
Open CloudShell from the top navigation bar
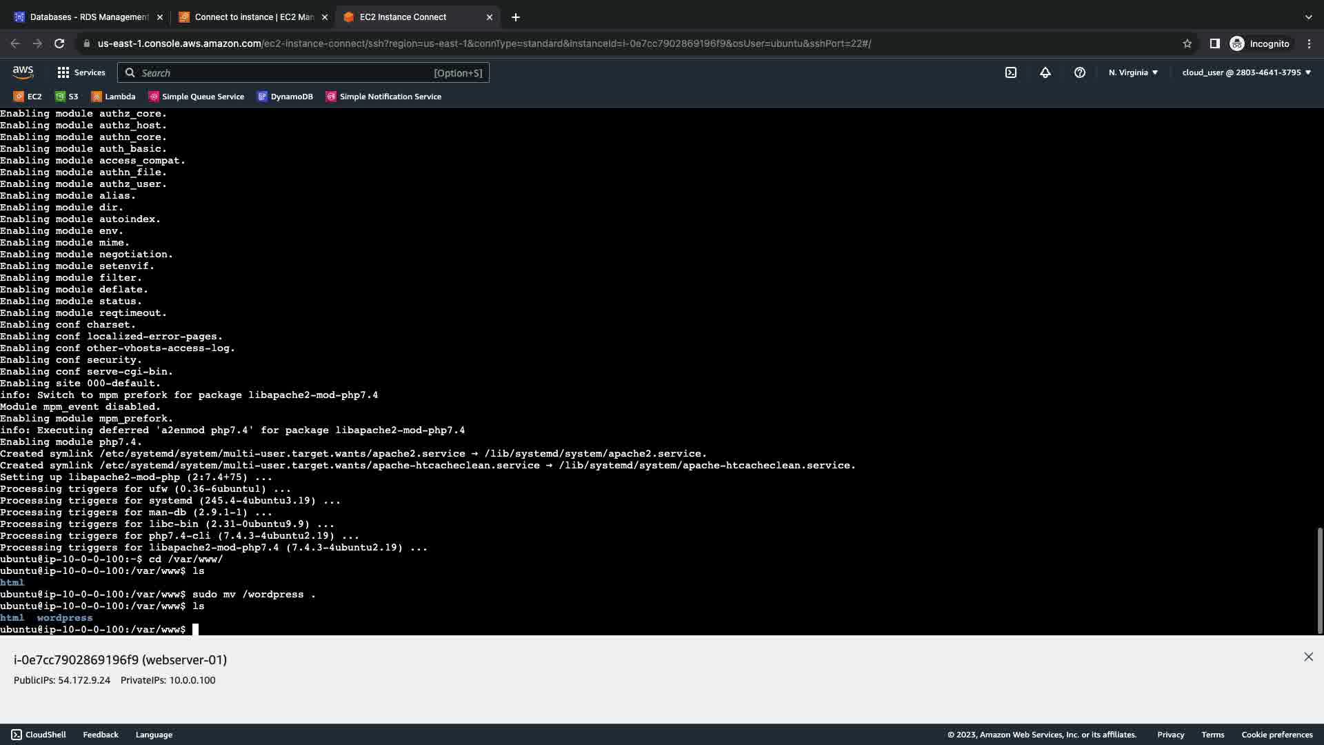(x=1010, y=72)
